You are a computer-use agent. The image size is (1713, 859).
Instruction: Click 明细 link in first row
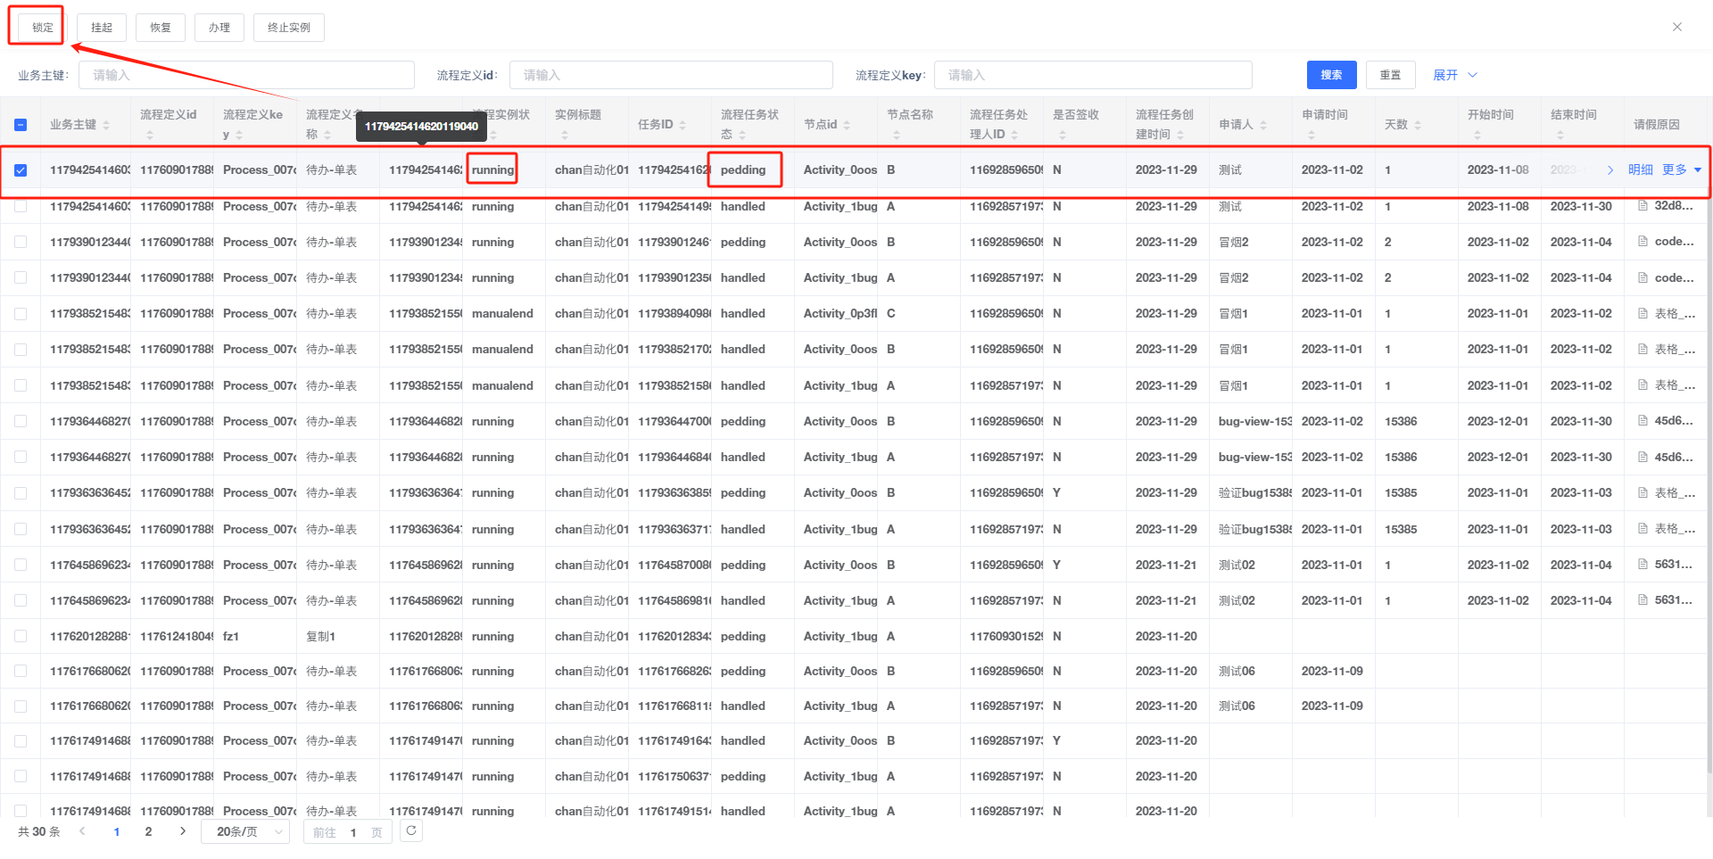[1640, 169]
